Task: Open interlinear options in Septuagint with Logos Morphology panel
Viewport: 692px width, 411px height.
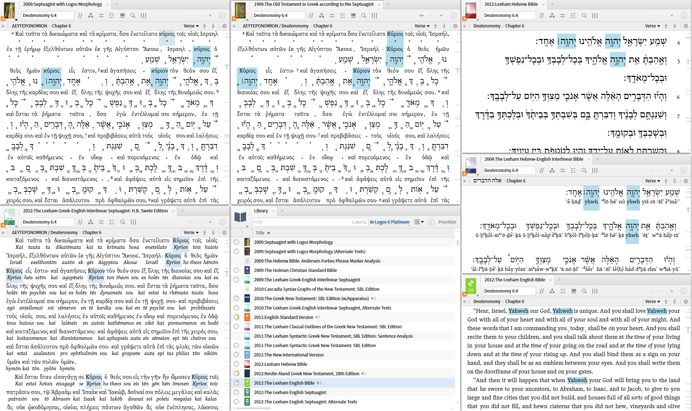Action: coord(112,16)
